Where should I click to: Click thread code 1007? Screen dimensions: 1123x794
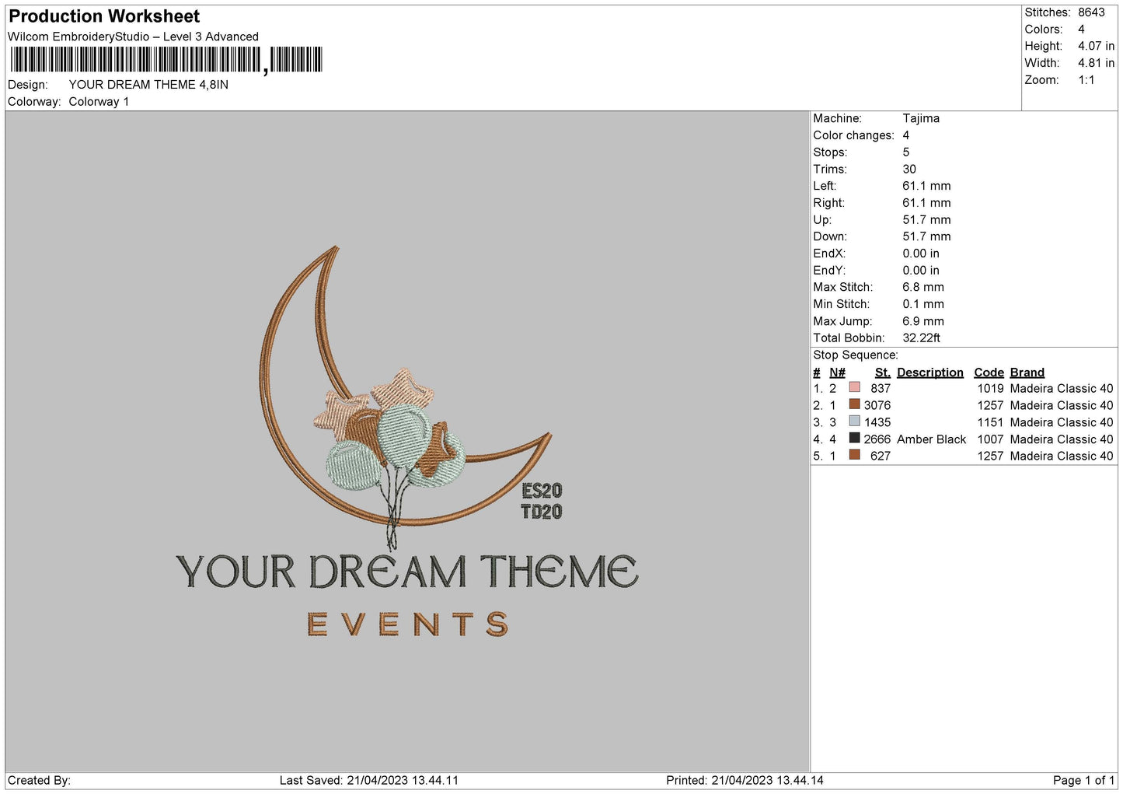(990, 439)
